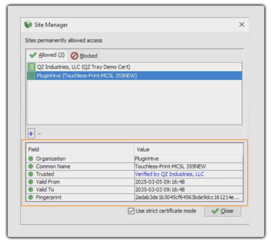Select the PluginHive Touchless-Print-MCSL entry
Image resolution: width=271 pixels, height=242 pixels.
pos(134,76)
